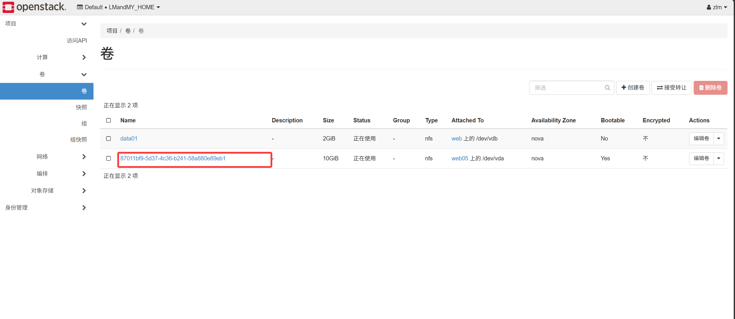Check the data01 row checkbox
735x319 pixels.
[x=109, y=138]
